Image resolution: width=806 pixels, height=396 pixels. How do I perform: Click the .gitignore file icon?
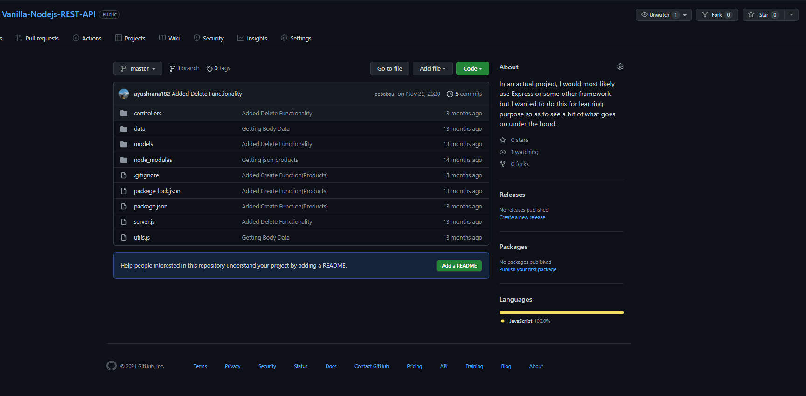click(x=124, y=175)
